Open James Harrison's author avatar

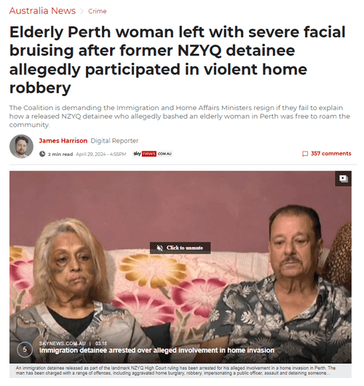pyautogui.click(x=21, y=146)
